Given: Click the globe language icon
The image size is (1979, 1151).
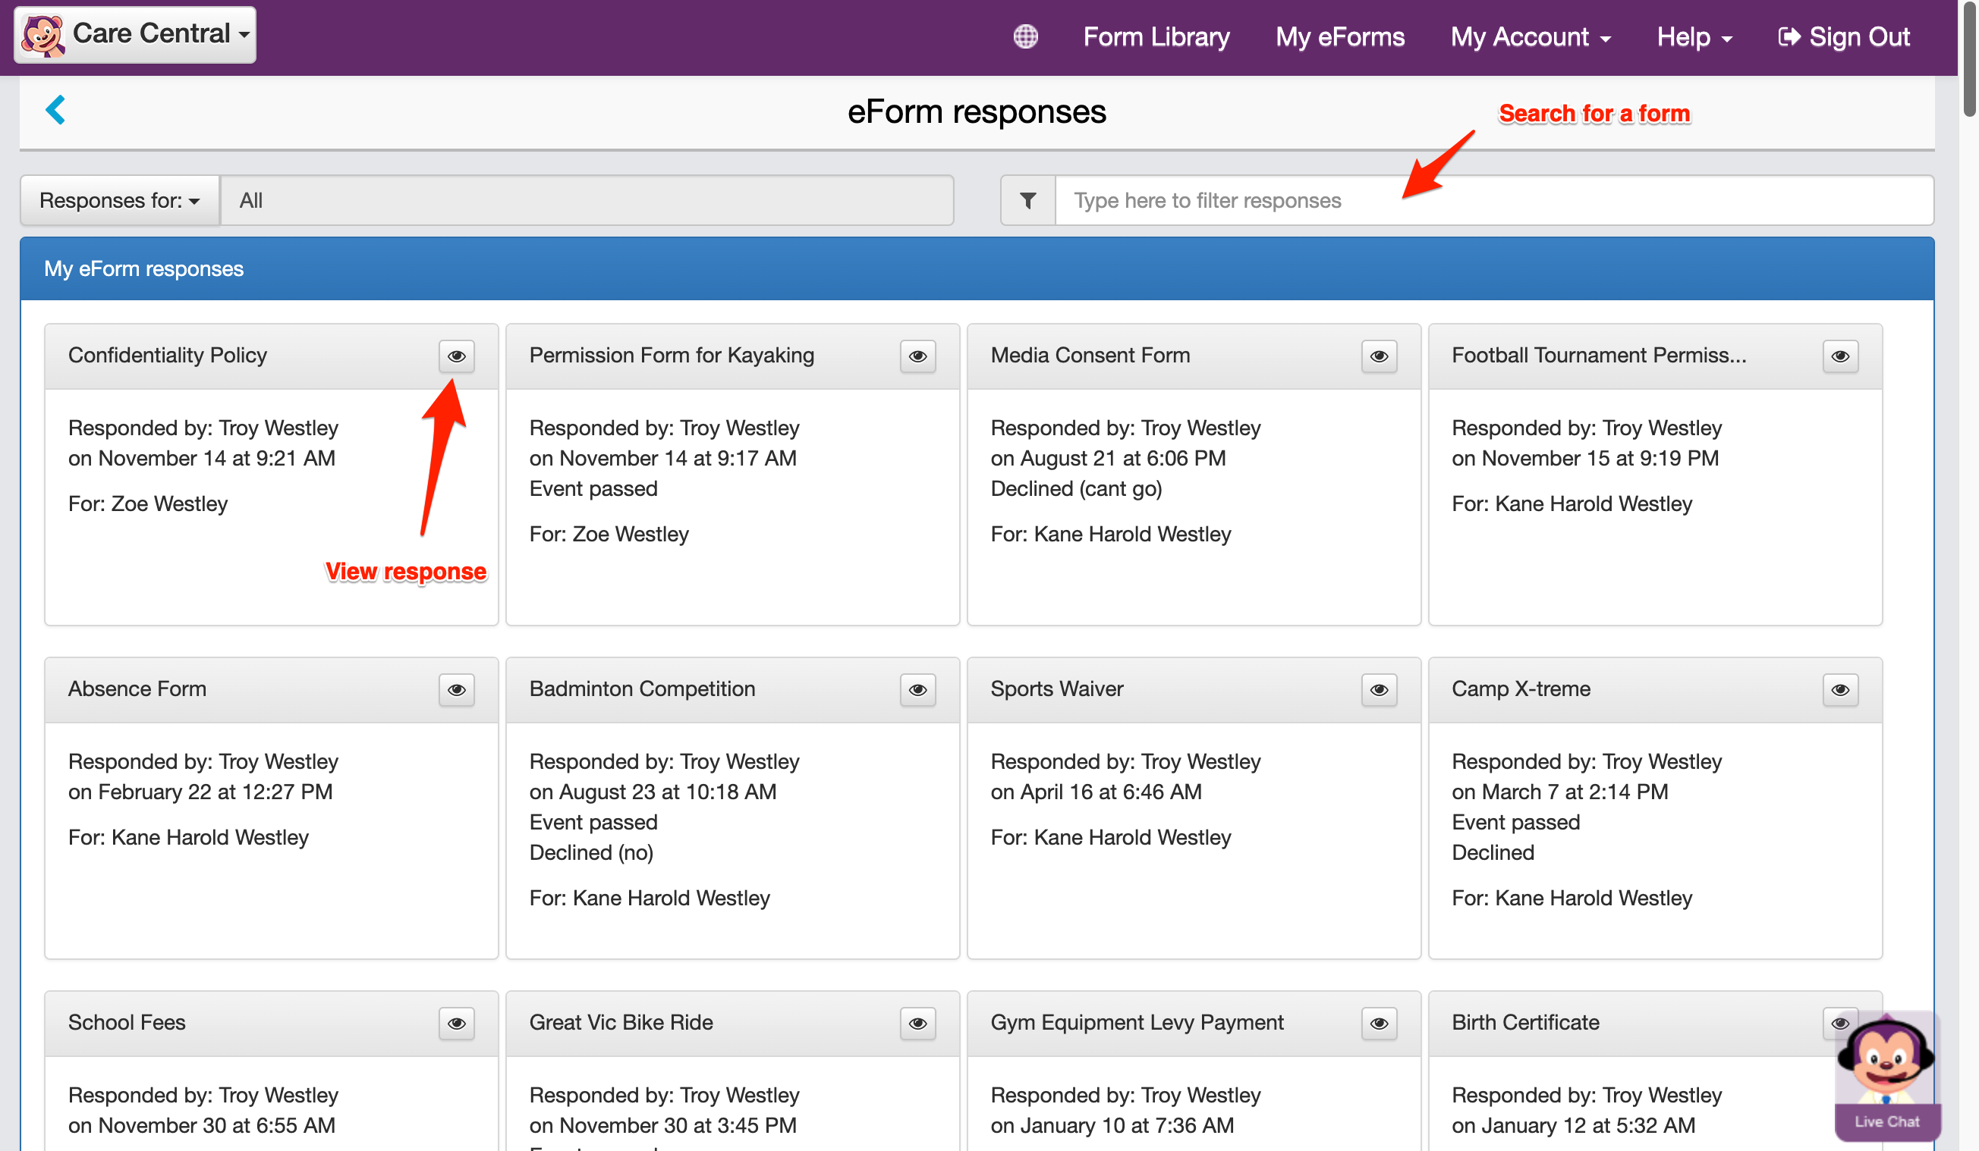Looking at the screenshot, I should click(x=1025, y=37).
